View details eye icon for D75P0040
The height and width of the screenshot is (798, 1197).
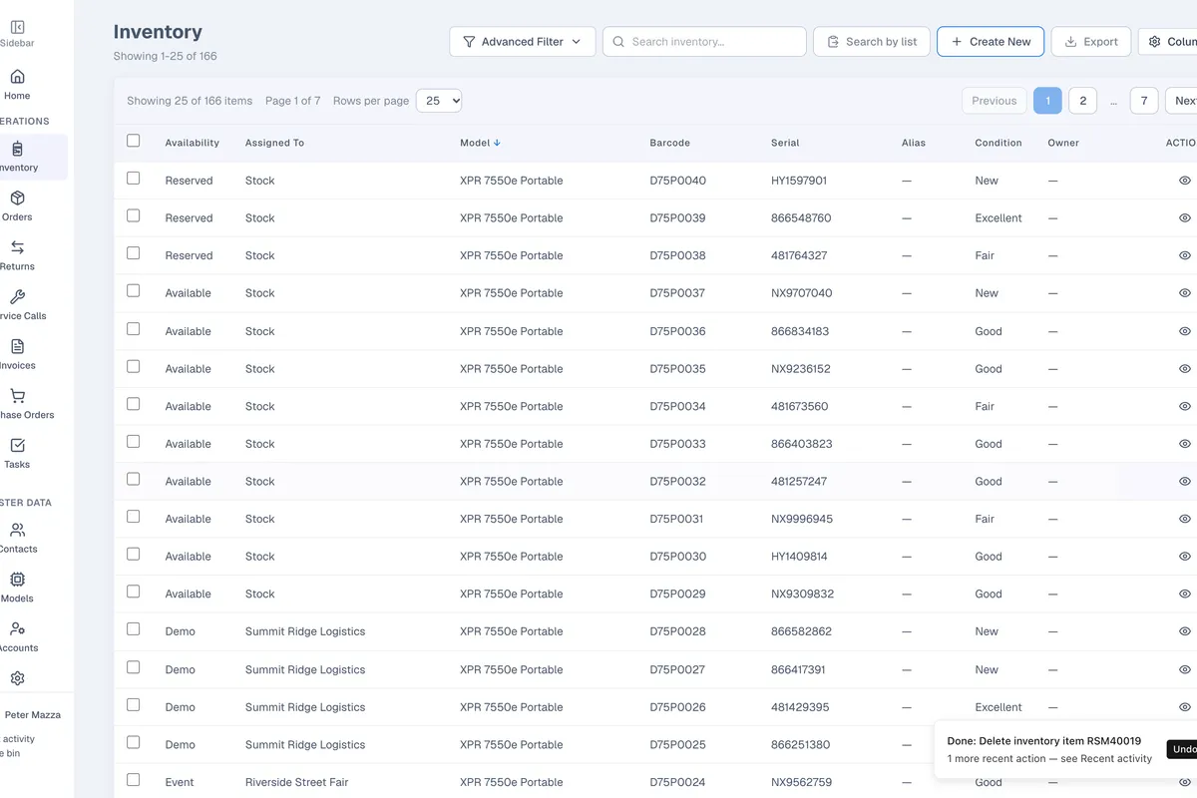[x=1185, y=181]
